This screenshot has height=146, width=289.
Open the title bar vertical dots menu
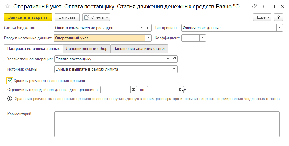pyautogui.click(x=264, y=6)
